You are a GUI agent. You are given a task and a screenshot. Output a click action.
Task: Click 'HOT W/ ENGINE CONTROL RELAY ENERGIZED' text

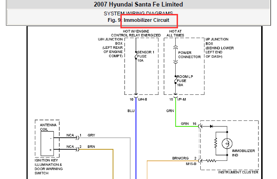136,33
